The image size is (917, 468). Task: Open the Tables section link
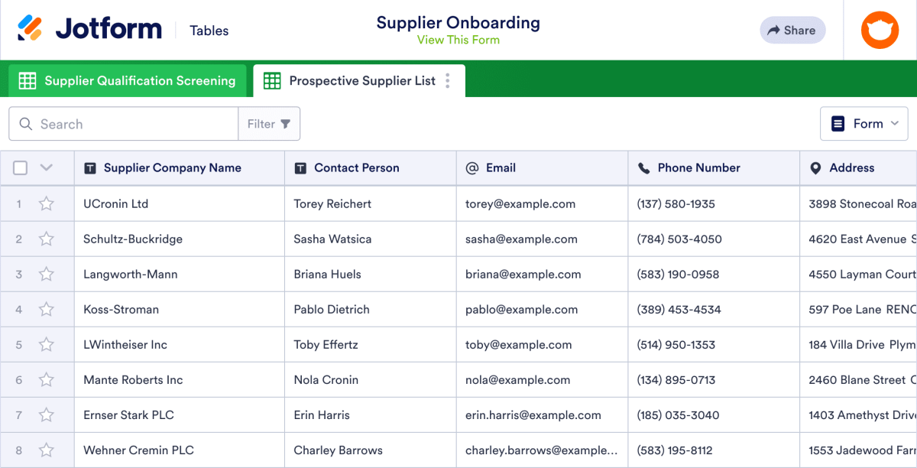click(209, 31)
